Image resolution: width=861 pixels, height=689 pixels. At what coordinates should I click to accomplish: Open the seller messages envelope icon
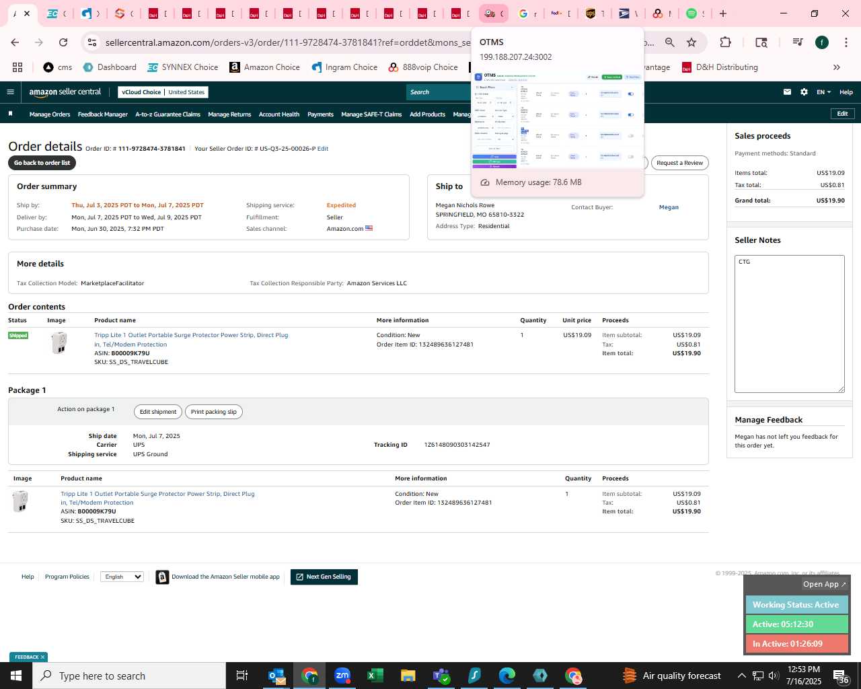[787, 92]
